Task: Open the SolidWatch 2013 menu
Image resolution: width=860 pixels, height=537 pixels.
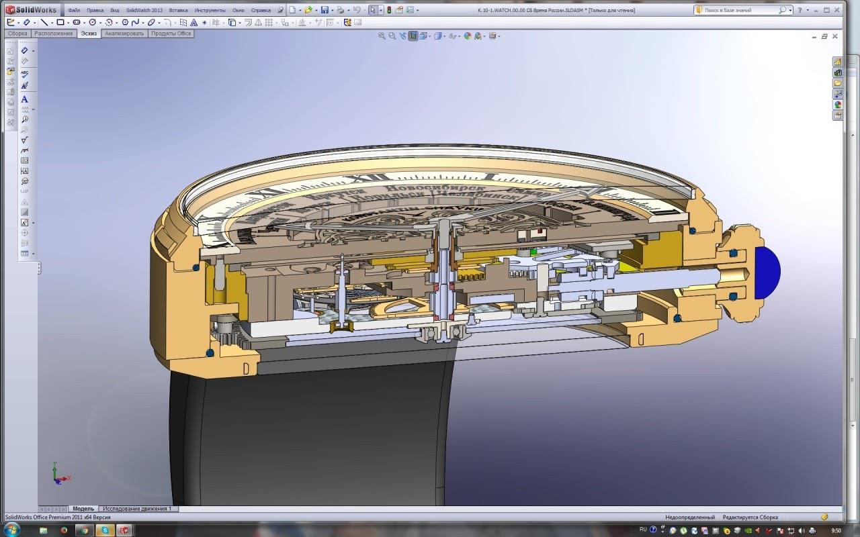Action: pos(144,10)
